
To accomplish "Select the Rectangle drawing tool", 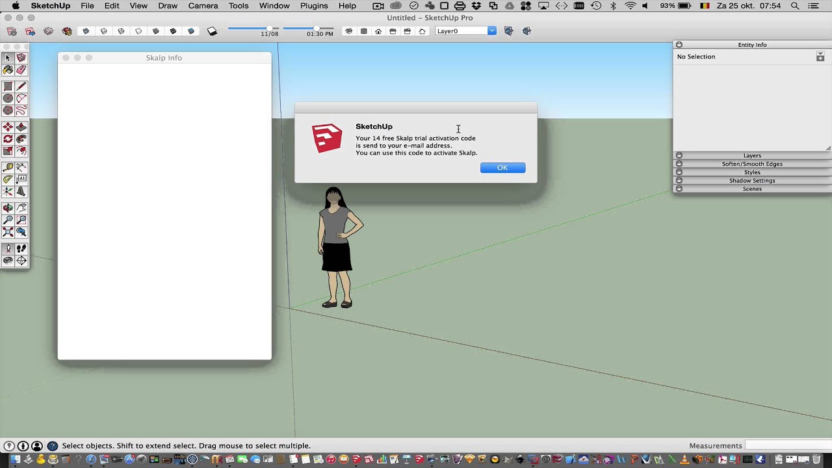I will pyautogui.click(x=8, y=86).
